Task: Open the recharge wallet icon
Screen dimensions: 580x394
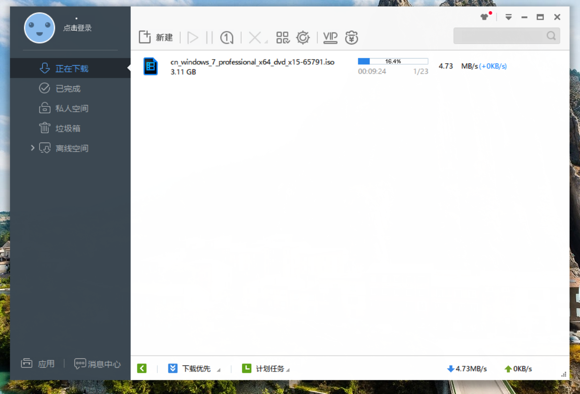Action: pyautogui.click(x=351, y=37)
